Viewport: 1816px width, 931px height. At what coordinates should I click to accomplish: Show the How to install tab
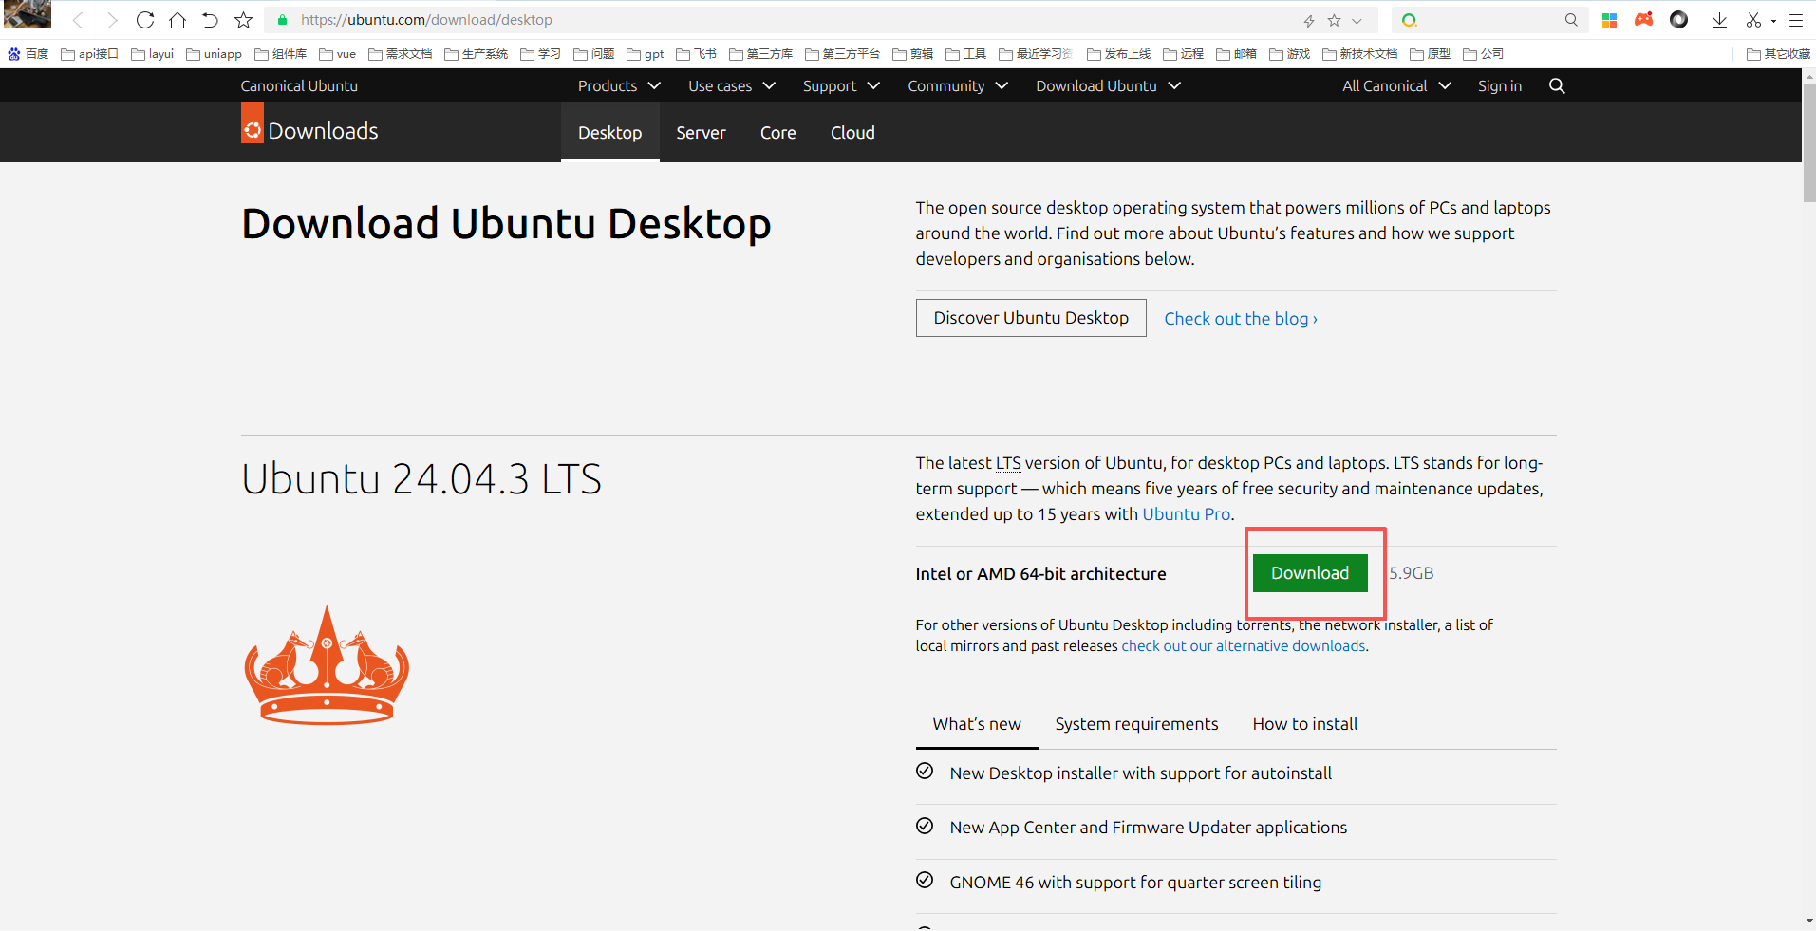[1305, 724]
